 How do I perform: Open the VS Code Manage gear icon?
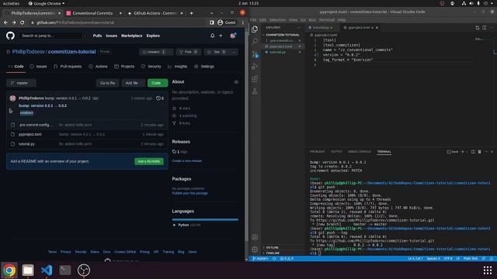(x=255, y=250)
